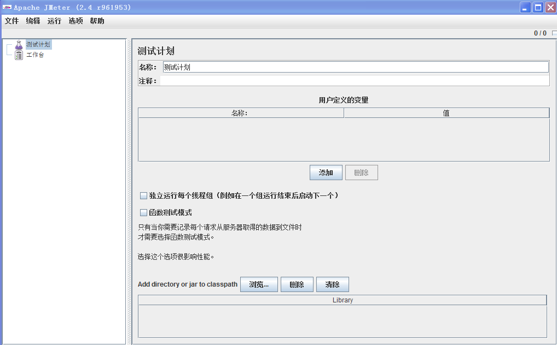
Task: Open the 文件 menu
Action: (11, 21)
